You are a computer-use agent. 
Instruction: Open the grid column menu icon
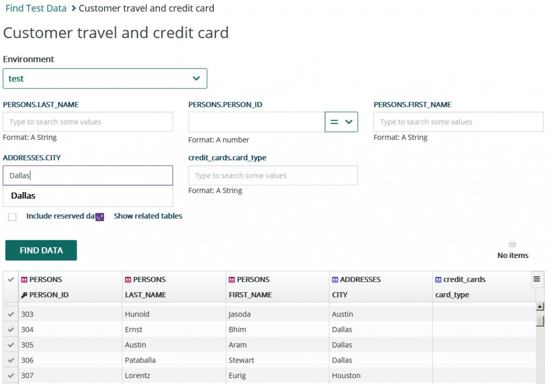[x=536, y=279]
